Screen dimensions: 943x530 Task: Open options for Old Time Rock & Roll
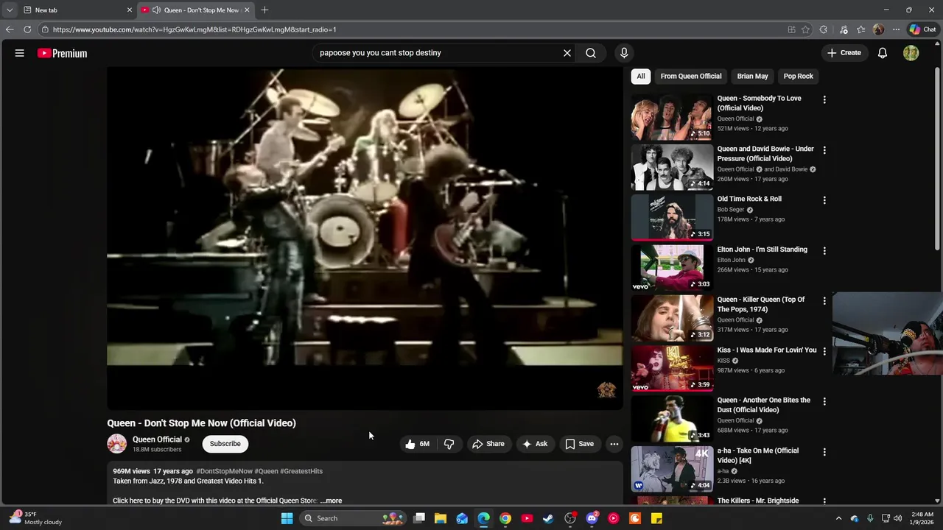tap(824, 200)
